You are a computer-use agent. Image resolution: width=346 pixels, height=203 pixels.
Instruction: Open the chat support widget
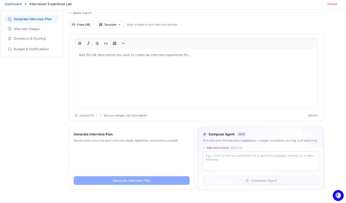tap(338, 195)
